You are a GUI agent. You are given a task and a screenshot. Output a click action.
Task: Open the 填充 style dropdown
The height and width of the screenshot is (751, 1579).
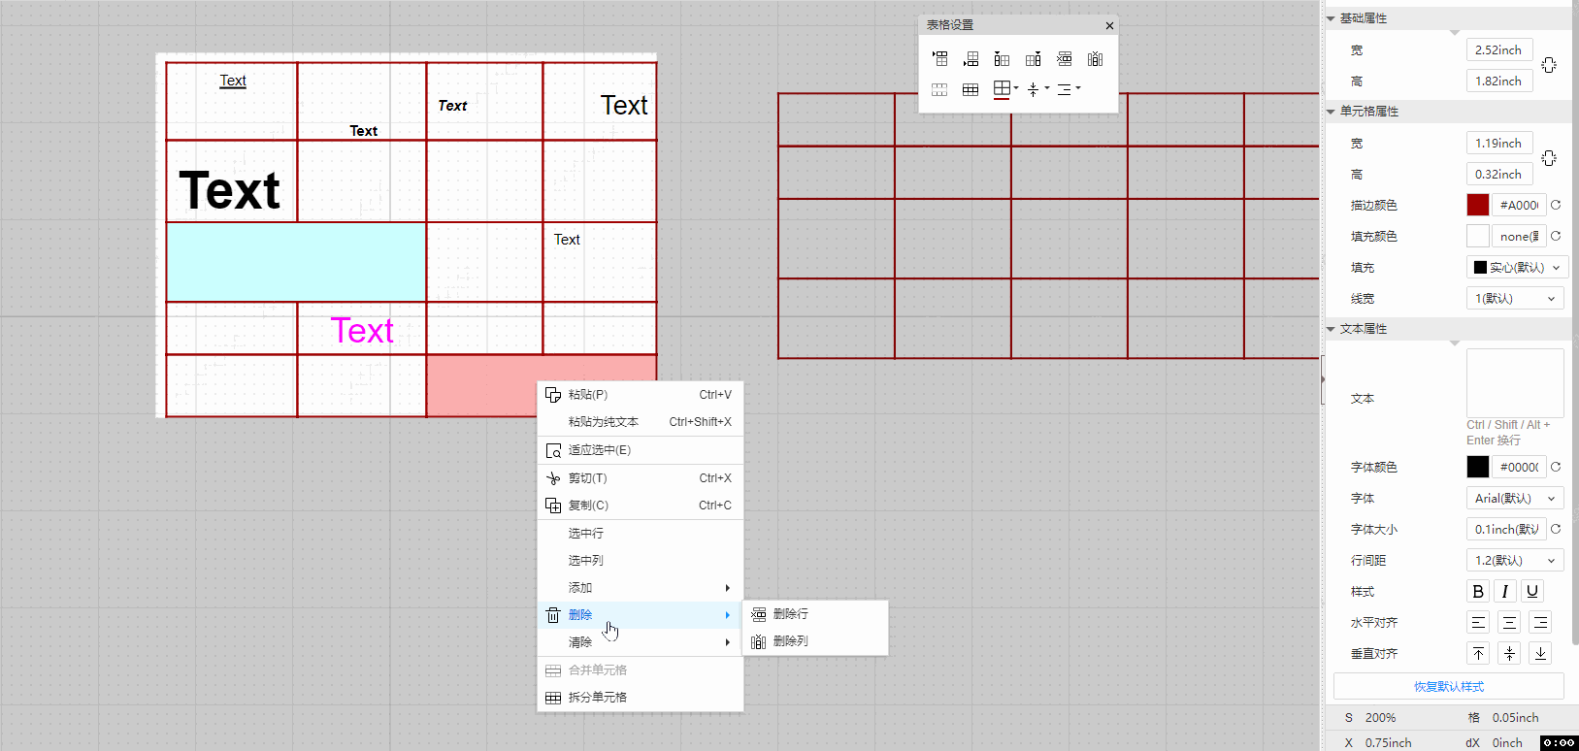[x=1517, y=267]
